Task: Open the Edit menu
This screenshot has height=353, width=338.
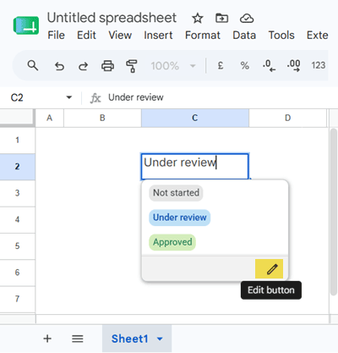Action: [x=86, y=36]
